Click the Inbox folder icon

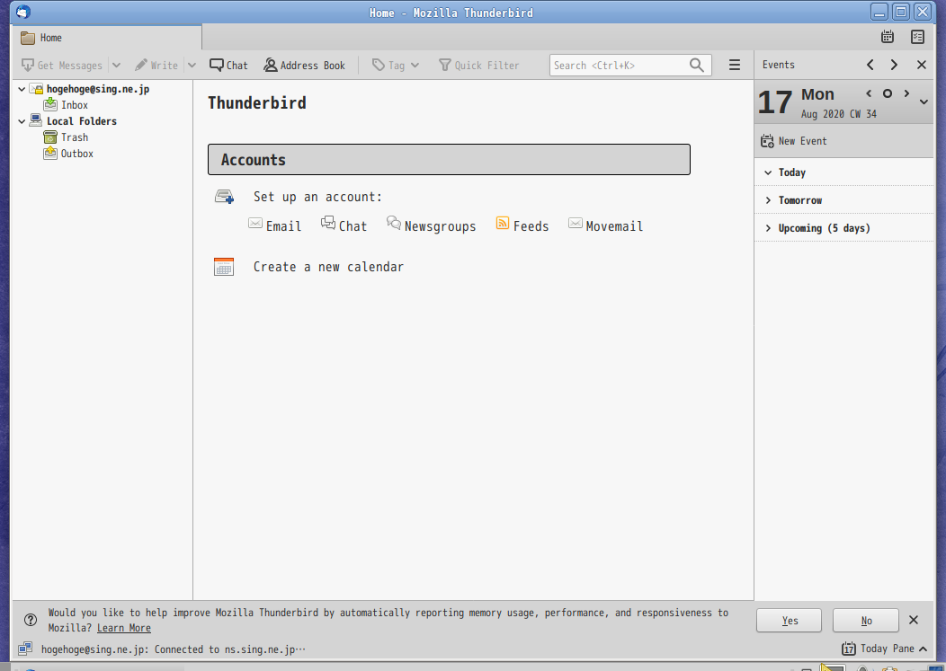point(50,104)
